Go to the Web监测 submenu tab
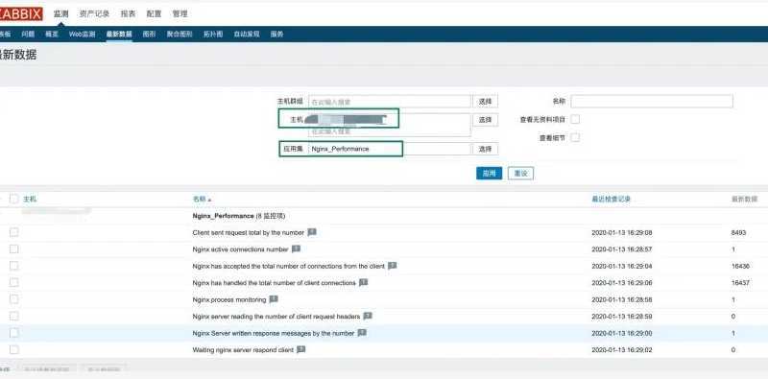This screenshot has width=768, height=379. tap(82, 35)
